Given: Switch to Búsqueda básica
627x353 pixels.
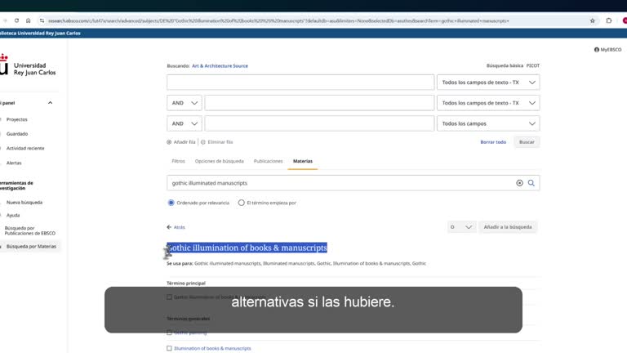Looking at the screenshot, I should [x=505, y=65].
